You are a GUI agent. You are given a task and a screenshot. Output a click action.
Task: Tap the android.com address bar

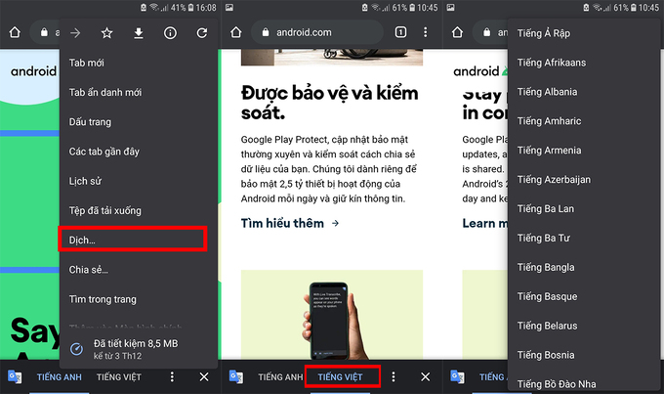pos(316,32)
